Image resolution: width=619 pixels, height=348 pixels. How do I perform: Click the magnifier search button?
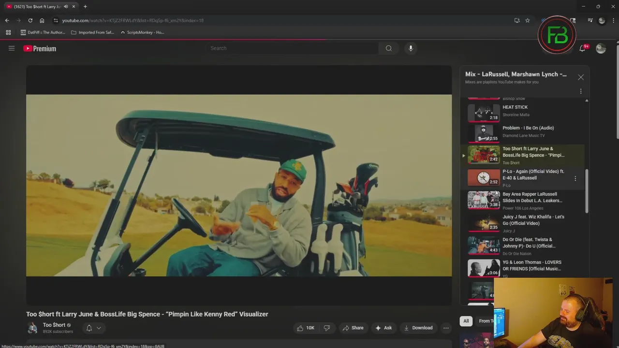pos(388,48)
